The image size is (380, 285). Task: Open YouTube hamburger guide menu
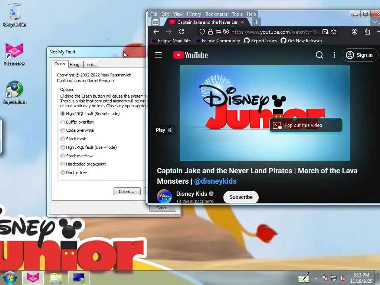click(158, 55)
